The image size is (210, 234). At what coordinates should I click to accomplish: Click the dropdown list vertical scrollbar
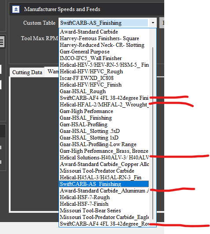click(153, 133)
